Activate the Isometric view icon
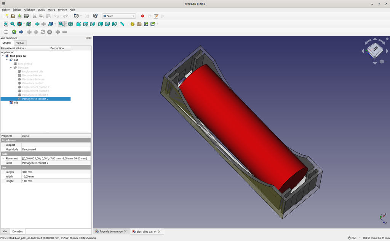The image size is (390, 241). 70,24
